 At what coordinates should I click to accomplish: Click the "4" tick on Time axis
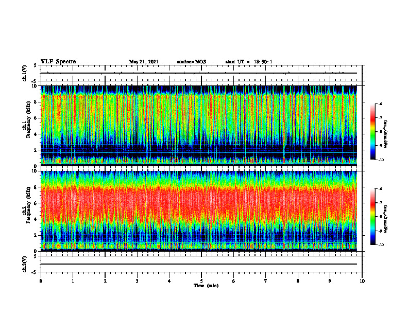[x=169, y=281]
